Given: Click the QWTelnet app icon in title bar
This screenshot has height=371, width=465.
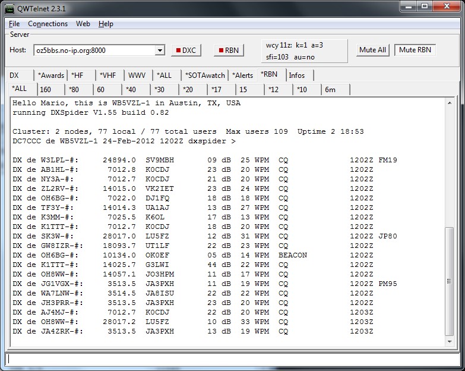Looking at the screenshot, I should (x=10, y=7).
